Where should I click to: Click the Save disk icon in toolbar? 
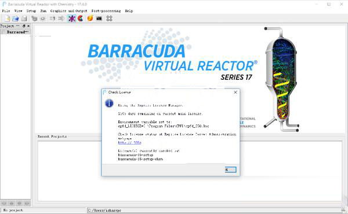click(24, 19)
